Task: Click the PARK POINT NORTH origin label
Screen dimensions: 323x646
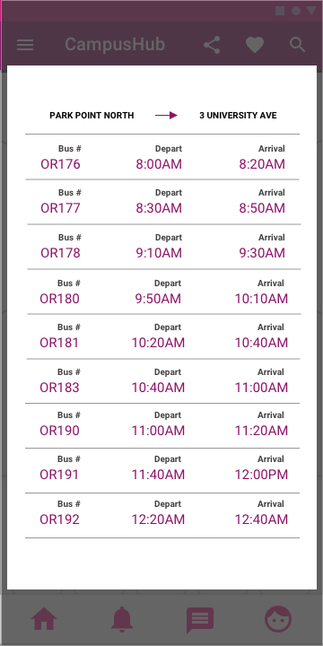Action: tap(92, 116)
